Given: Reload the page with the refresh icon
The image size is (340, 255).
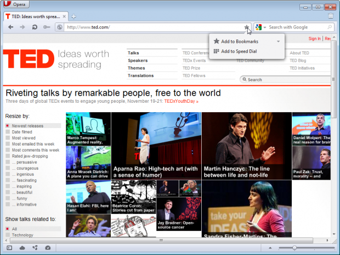Looking at the screenshot, I should click(x=35, y=26).
